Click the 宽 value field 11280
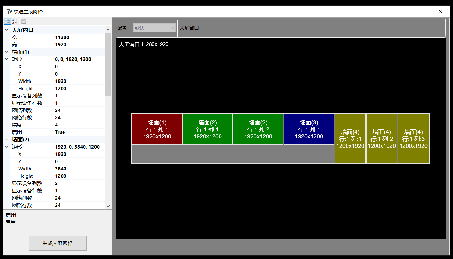This screenshot has width=453, height=259. 79,37
